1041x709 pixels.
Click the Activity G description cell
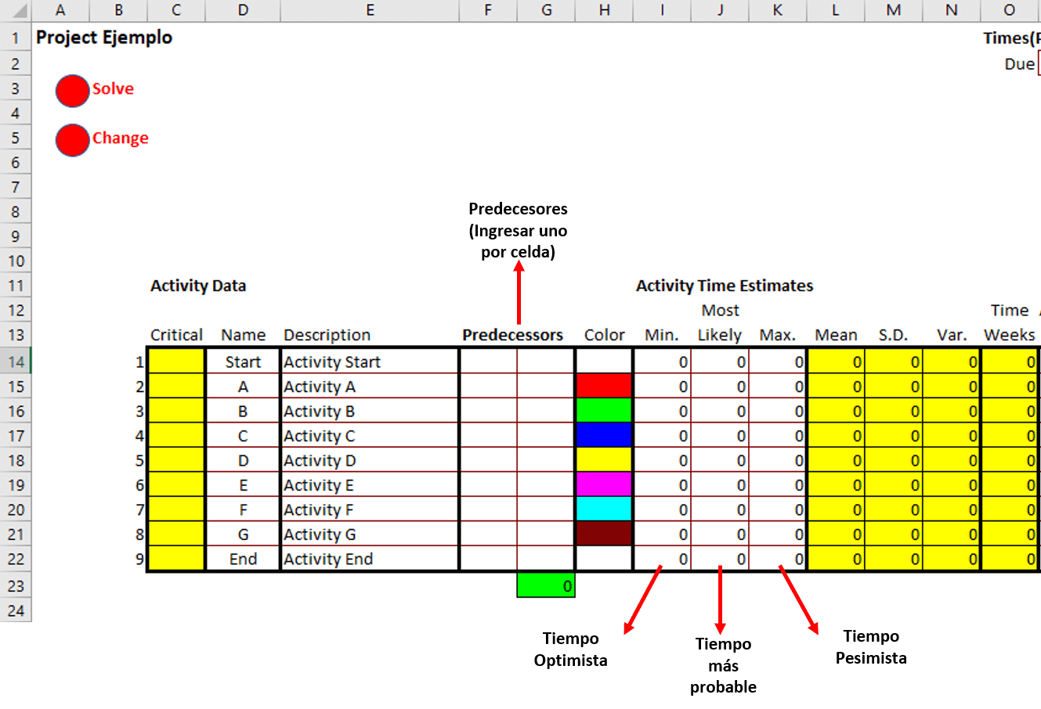[x=370, y=534]
